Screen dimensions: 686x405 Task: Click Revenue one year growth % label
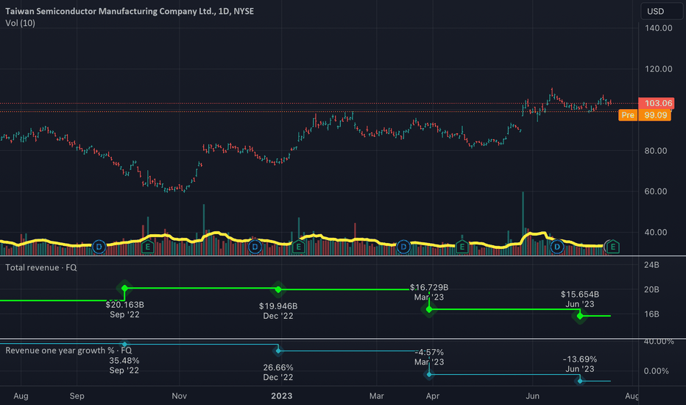point(68,351)
